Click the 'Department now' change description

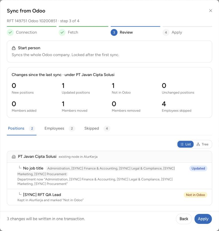[95, 181]
